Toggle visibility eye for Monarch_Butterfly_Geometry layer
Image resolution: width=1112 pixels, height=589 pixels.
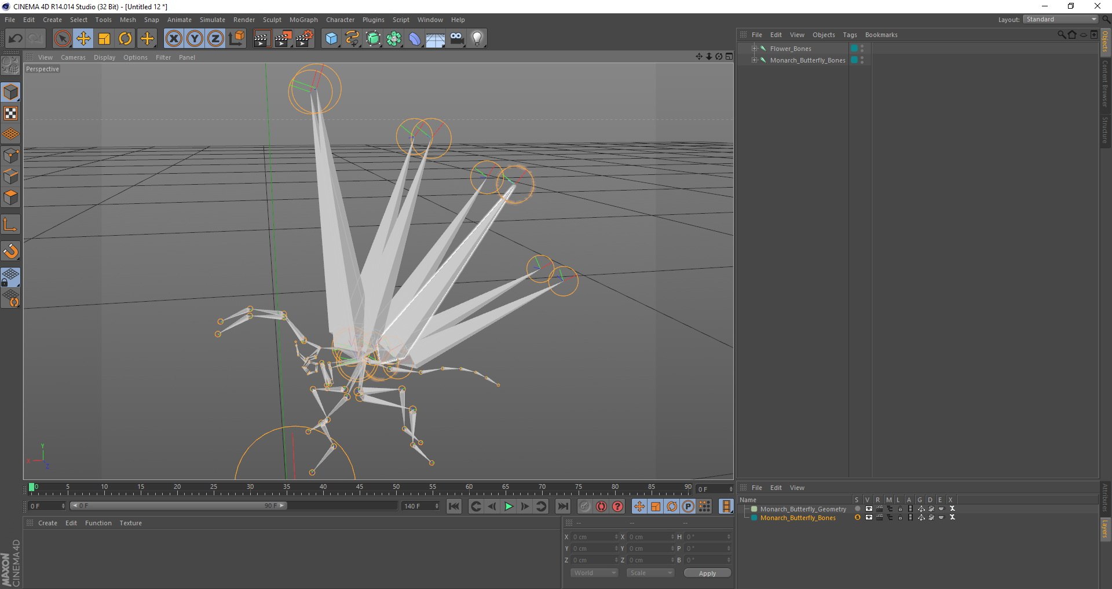(x=868, y=509)
